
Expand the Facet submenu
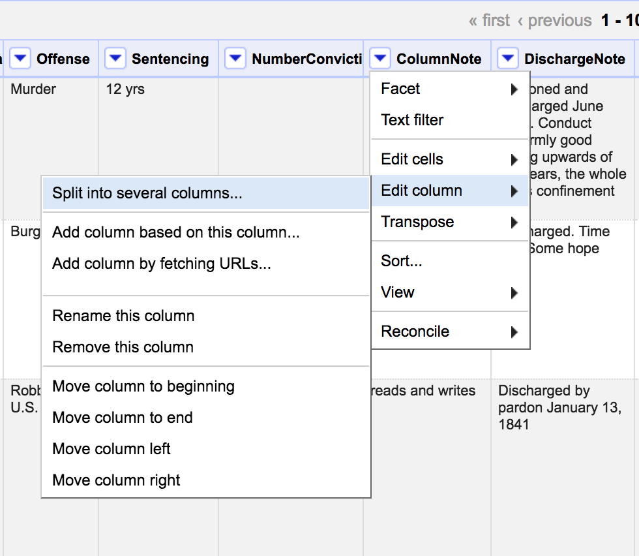[x=450, y=89]
